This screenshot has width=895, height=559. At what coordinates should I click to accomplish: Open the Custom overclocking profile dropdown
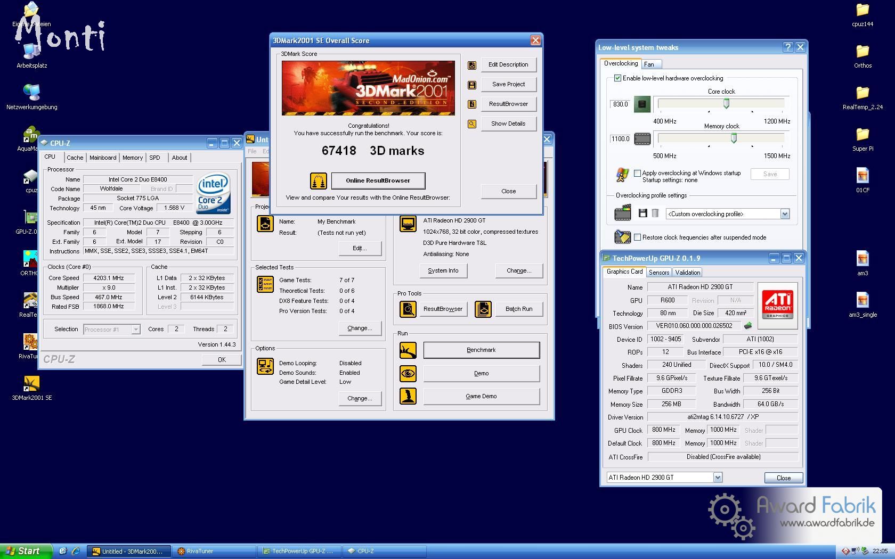point(785,214)
